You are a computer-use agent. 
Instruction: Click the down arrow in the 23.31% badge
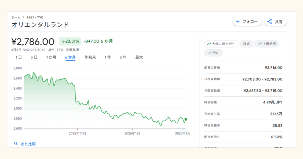63,41
